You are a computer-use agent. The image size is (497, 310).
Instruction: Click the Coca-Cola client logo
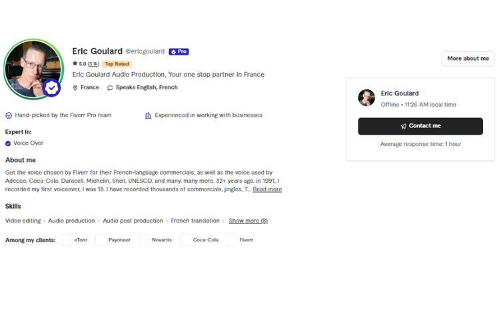pos(185,240)
